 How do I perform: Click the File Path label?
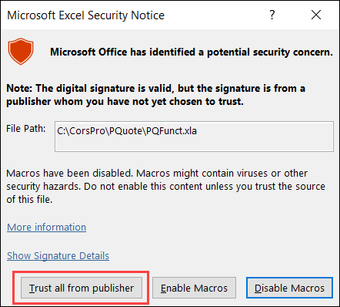tap(26, 128)
